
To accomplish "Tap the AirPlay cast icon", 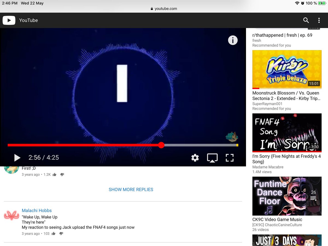I will (212, 158).
